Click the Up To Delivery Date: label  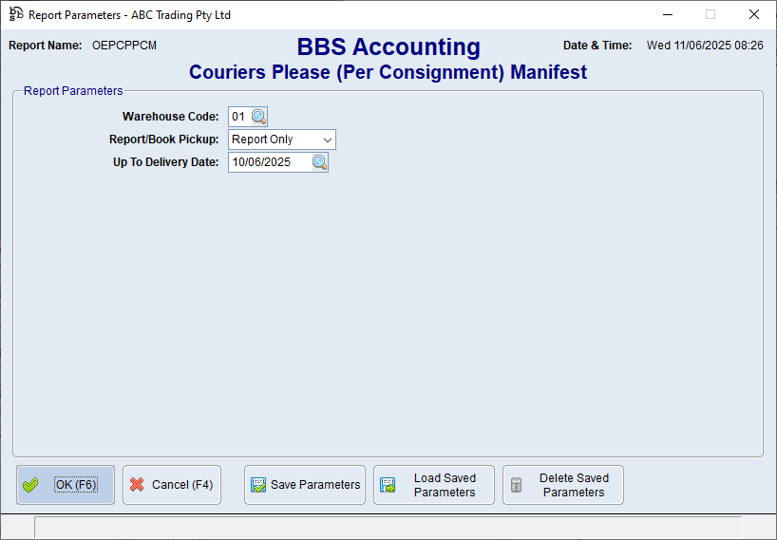point(165,162)
